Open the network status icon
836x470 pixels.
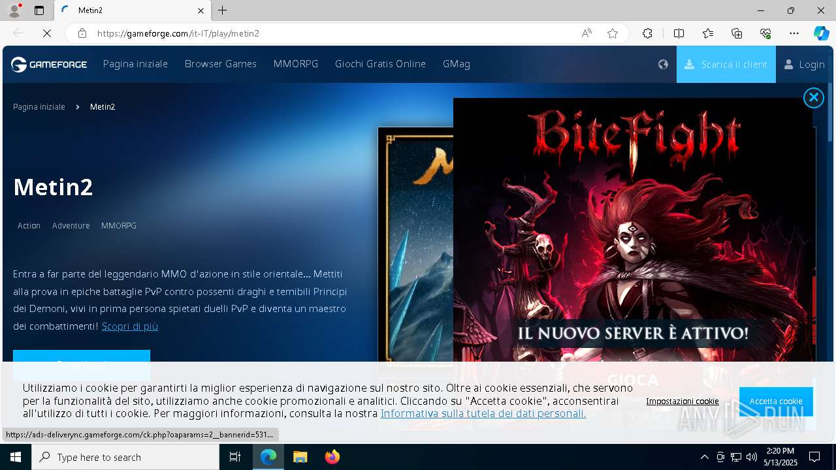point(736,457)
